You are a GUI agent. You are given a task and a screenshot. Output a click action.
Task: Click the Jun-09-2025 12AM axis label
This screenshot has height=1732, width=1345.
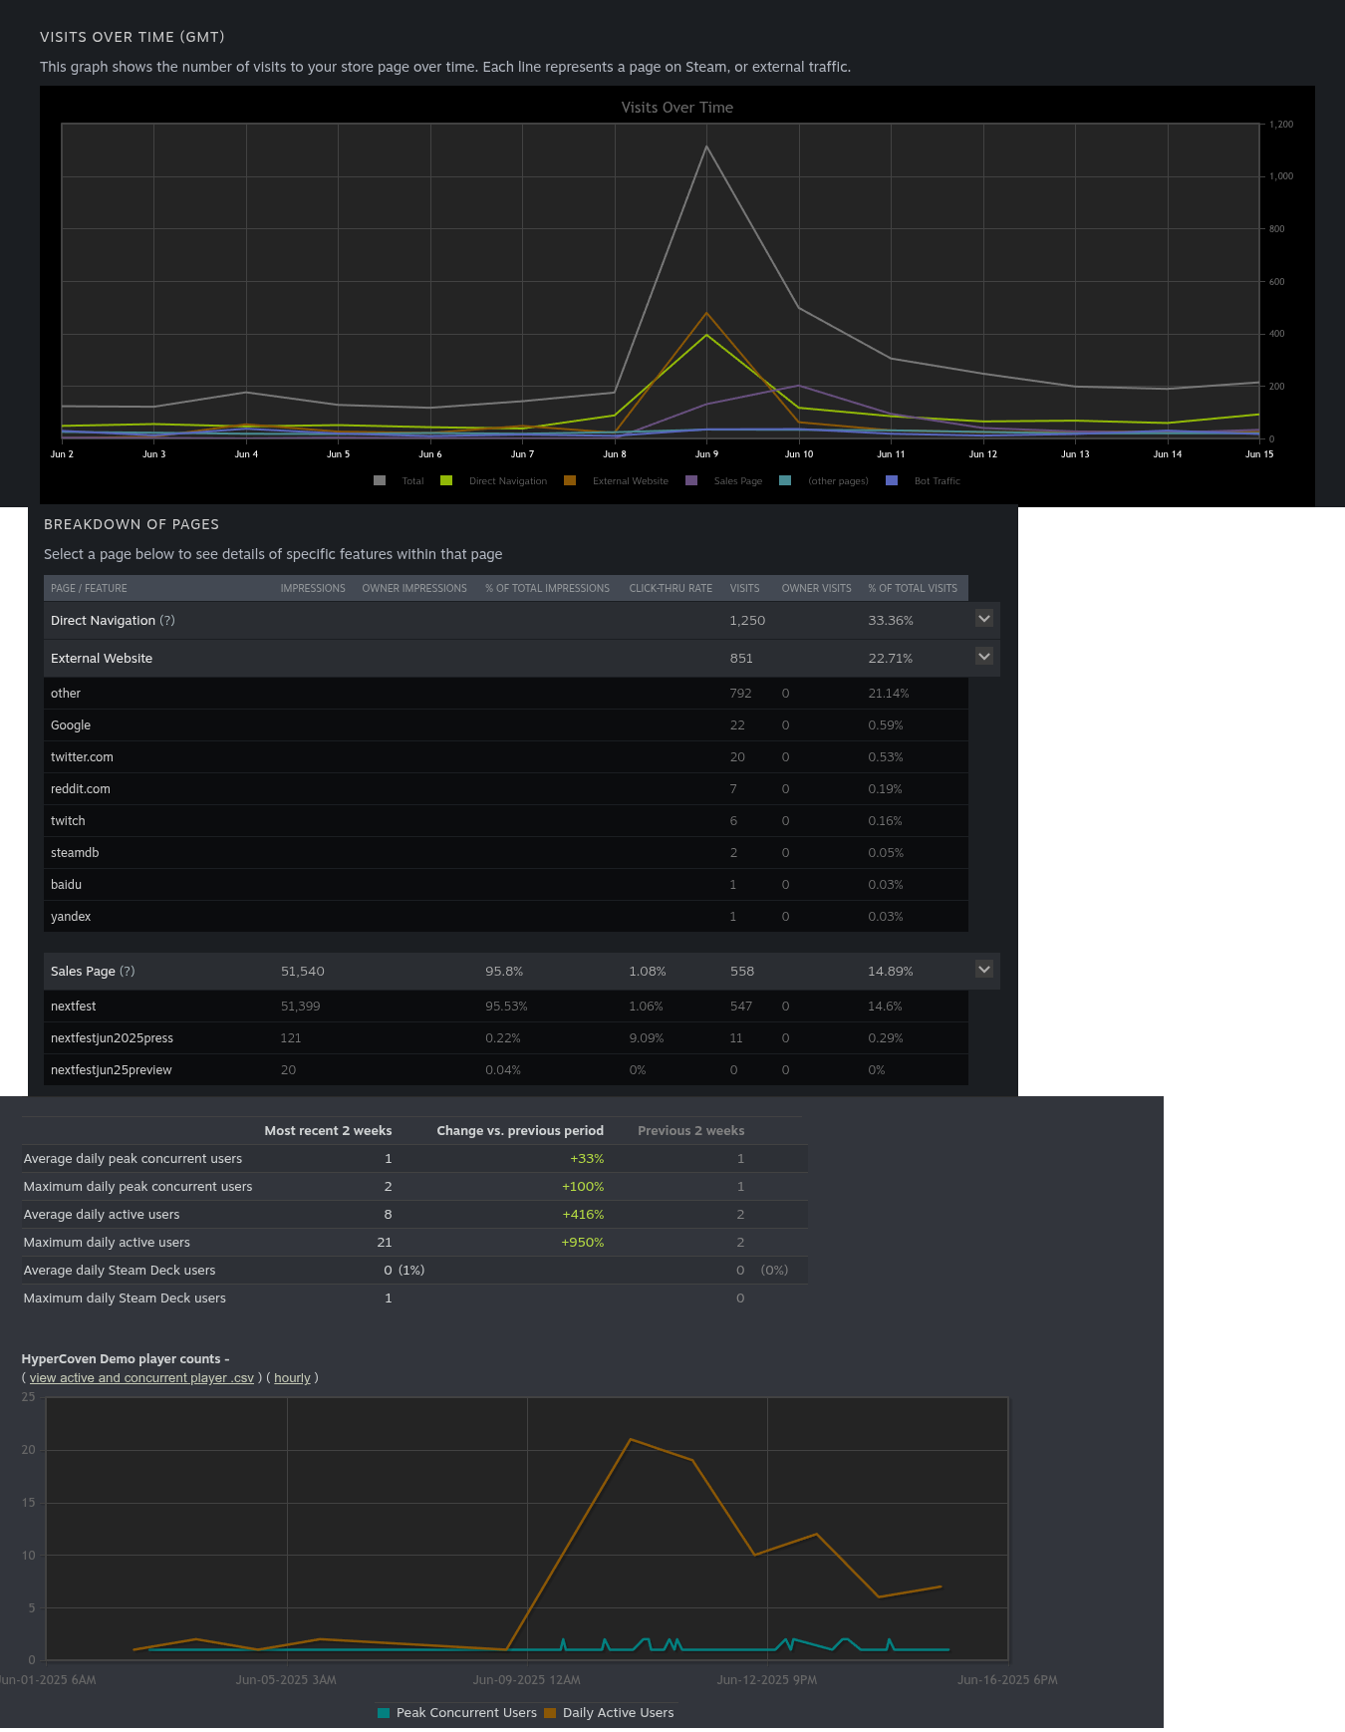point(526,1680)
